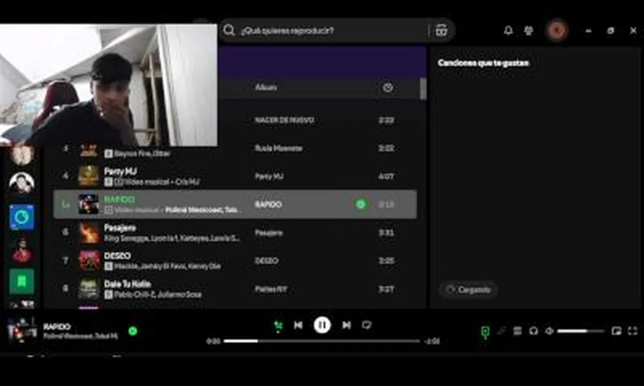This screenshot has height=386, width=644.
Task: Open the Pablo Chill-E, Julianno Sosa artist line
Action: (158, 294)
